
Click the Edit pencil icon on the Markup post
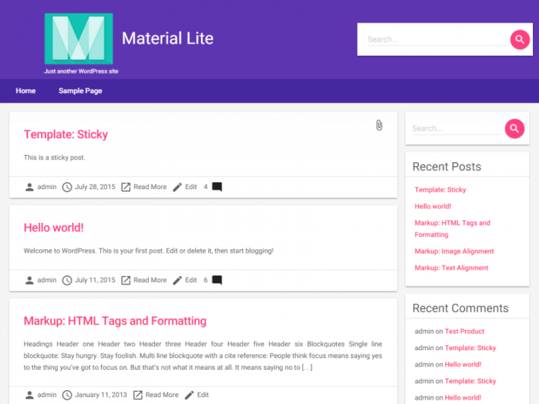pos(191,395)
